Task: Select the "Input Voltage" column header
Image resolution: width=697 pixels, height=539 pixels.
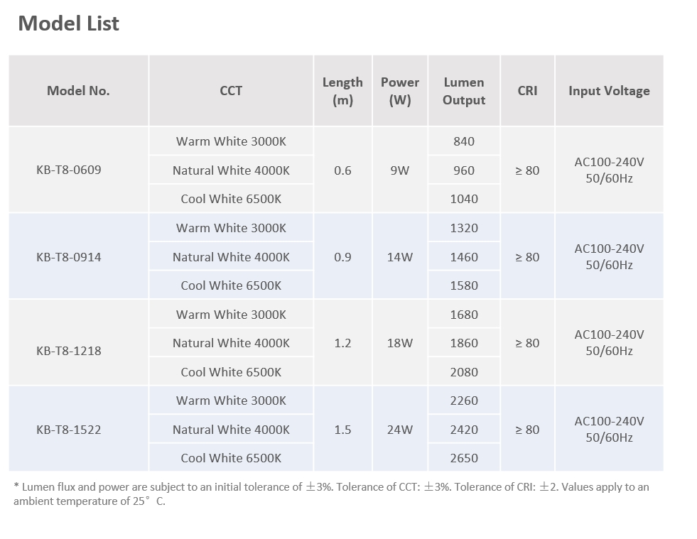Action: pyautogui.click(x=610, y=91)
